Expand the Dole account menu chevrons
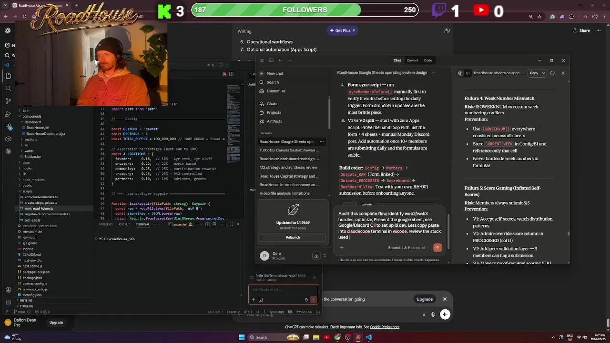Viewport: 610px width, 343px height. point(325,256)
